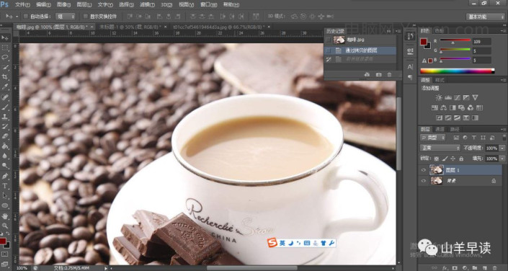Viewport: 508px width, 271px height.
Task: Toggle Quick Mask mode
Action: 5,254
